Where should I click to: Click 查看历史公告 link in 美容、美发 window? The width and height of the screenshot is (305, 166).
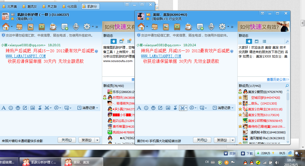(x=278, y=79)
